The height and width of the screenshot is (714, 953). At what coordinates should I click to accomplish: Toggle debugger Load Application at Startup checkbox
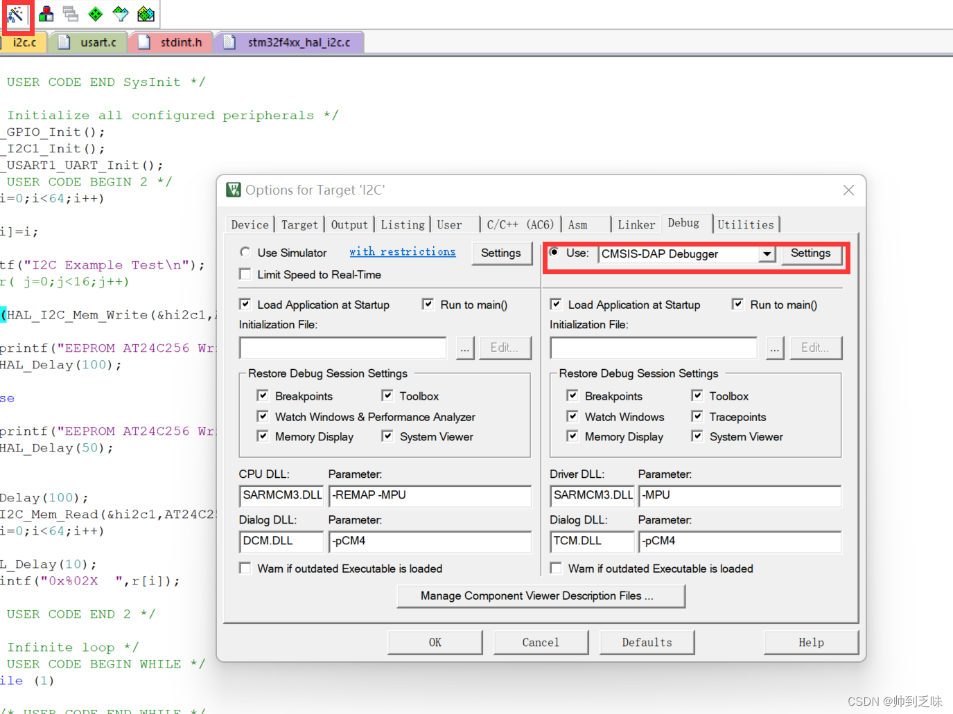(x=556, y=304)
